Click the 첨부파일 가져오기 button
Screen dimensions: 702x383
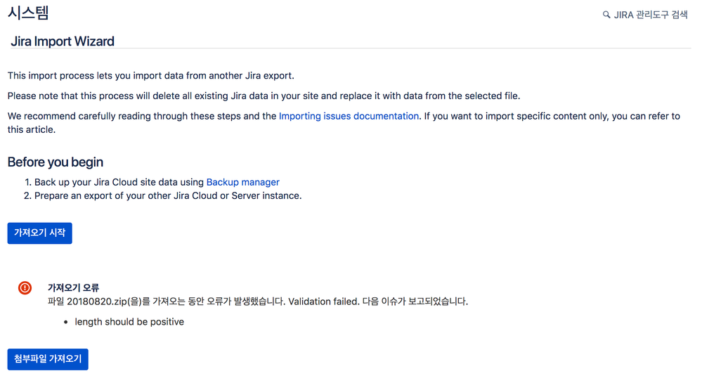tap(48, 359)
